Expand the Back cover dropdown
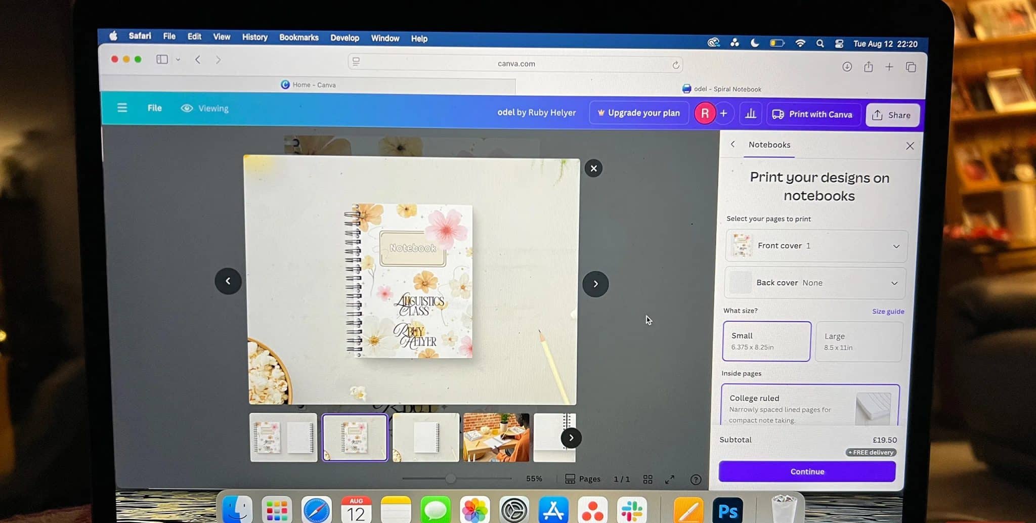 coord(814,283)
